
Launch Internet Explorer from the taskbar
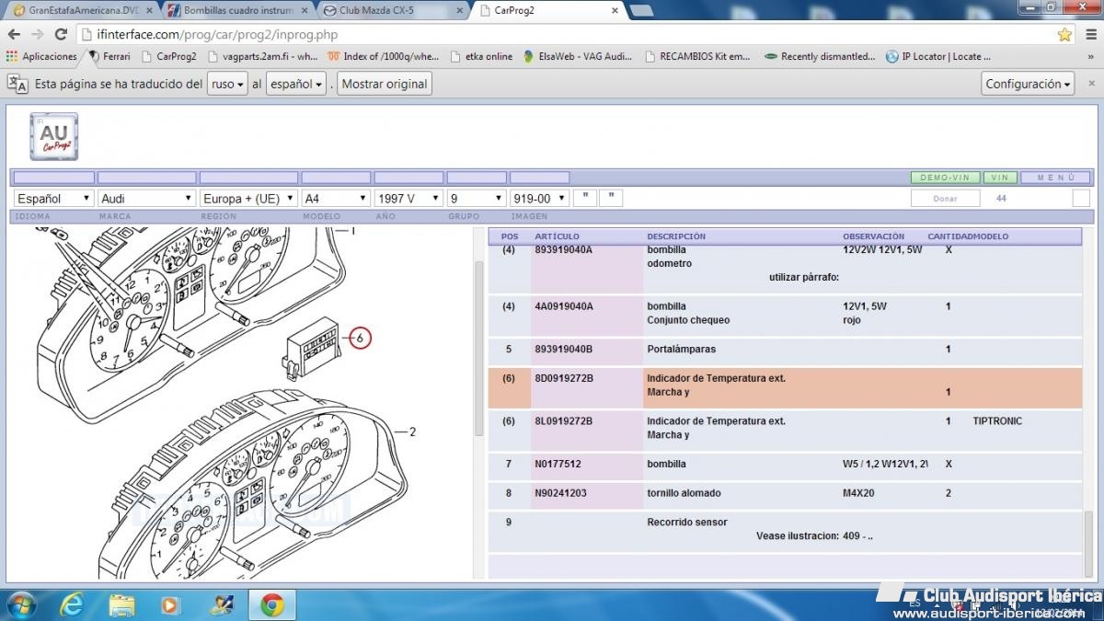pos(72,604)
